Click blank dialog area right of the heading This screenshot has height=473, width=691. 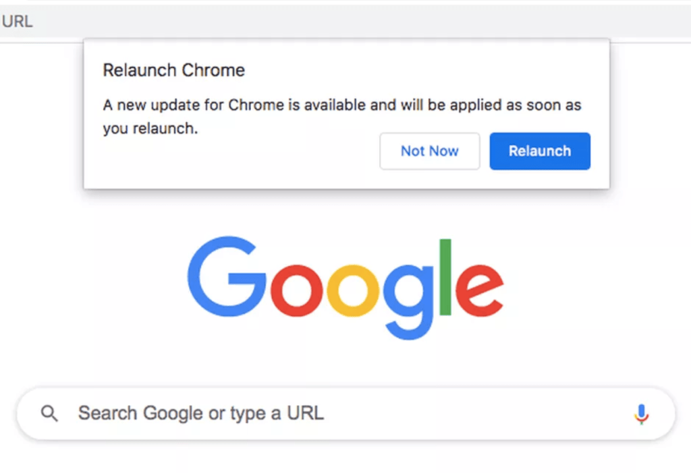point(418,70)
